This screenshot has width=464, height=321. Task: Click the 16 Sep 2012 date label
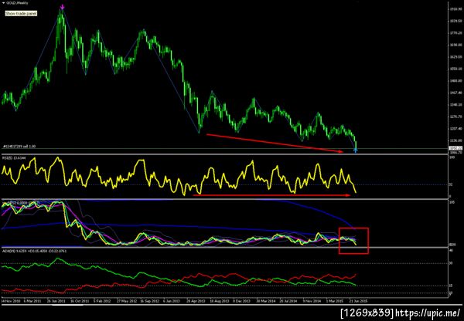(x=149, y=301)
